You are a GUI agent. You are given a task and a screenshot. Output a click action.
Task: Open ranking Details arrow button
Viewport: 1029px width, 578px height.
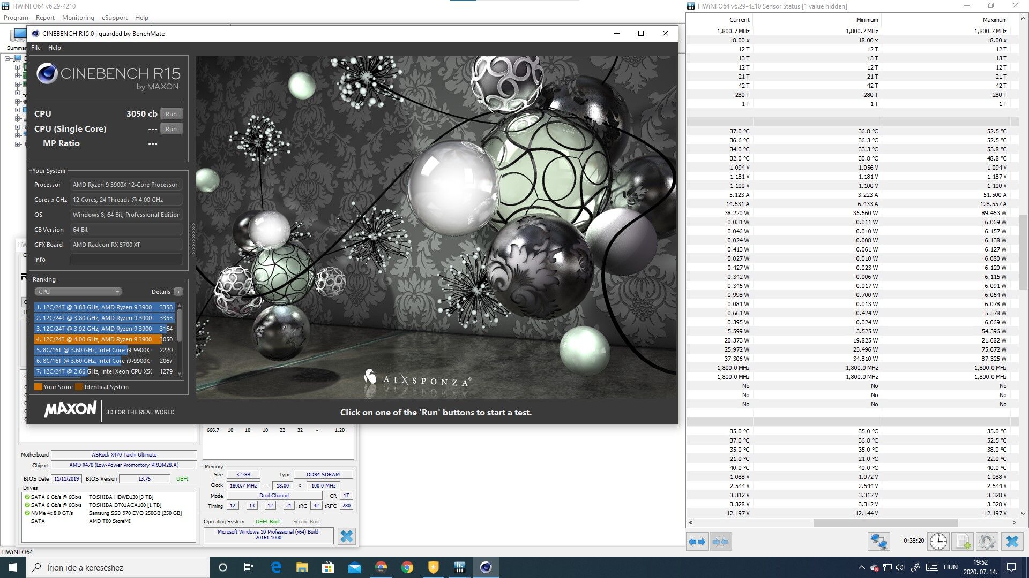pos(178,292)
